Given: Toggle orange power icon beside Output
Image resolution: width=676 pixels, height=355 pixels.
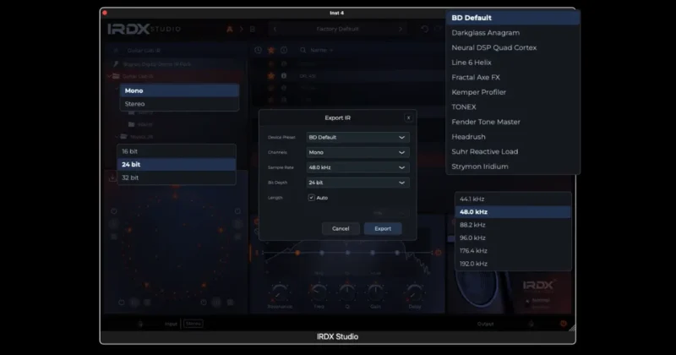Looking at the screenshot, I should click(x=564, y=324).
